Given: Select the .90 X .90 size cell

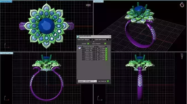Looking at the screenshot, I should 89,50.
